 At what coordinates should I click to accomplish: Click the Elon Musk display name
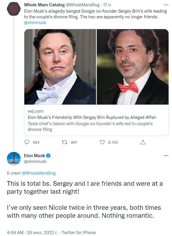pos(34,156)
